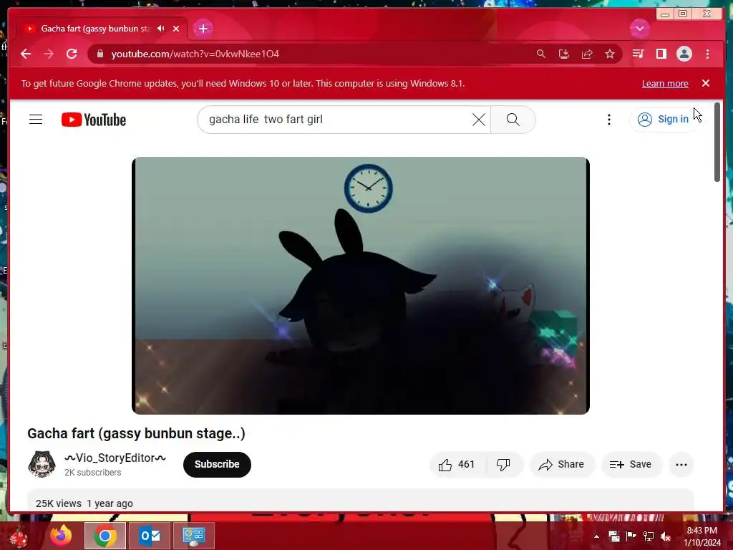Open Chrome profile avatar
This screenshot has height=550, width=733.
[684, 54]
